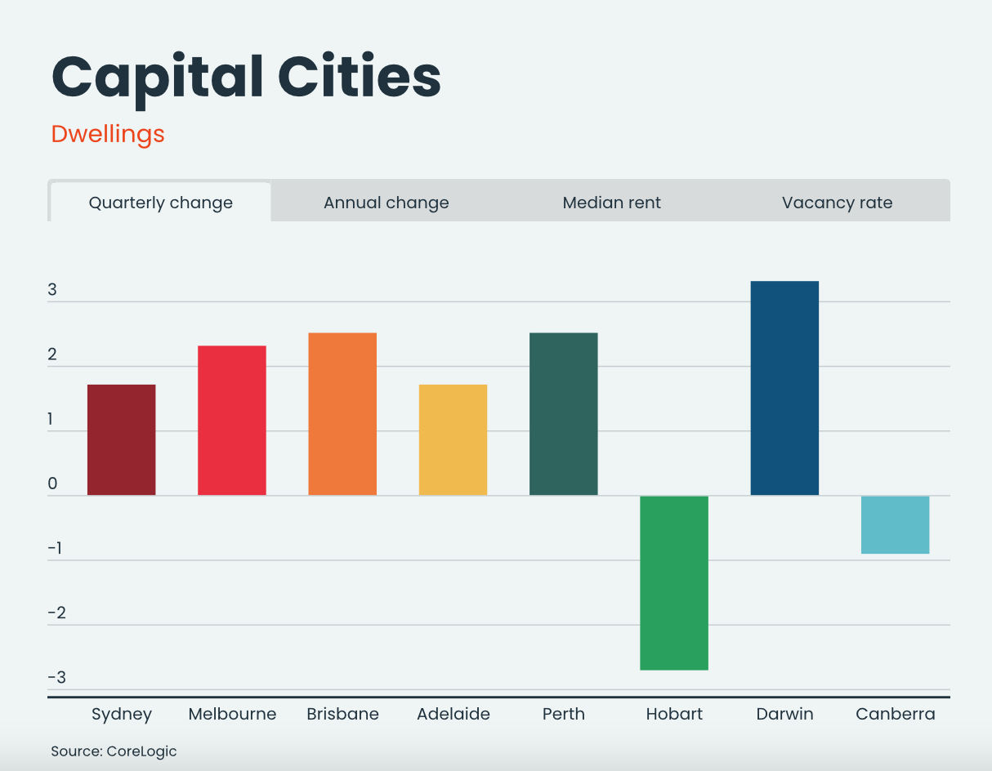Select the dark green Perth bar

[x=563, y=414]
